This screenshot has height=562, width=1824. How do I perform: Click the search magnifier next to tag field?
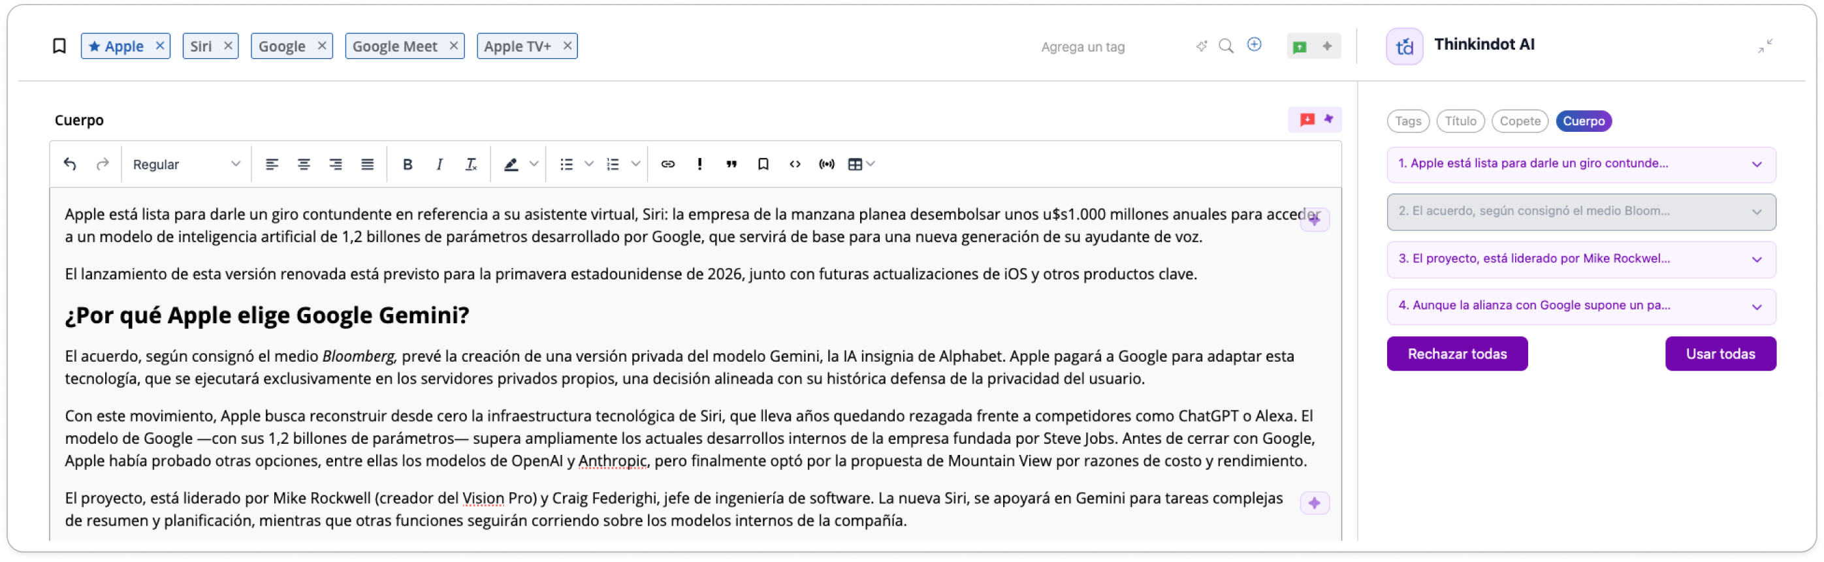pos(1226,46)
